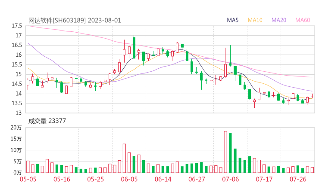Click the 07-06 date axis label
The image size is (319, 189).
pyautogui.click(x=231, y=179)
